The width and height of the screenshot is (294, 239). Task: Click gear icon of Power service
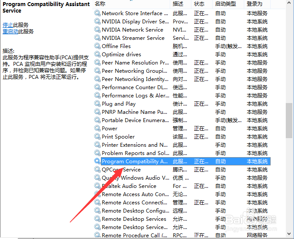97,129
